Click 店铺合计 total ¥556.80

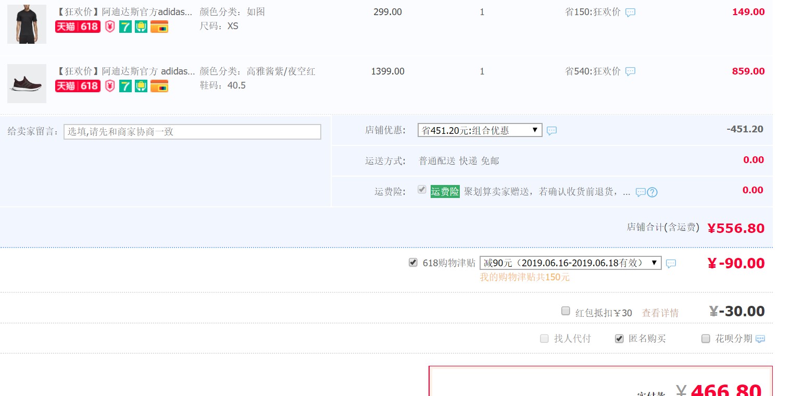pyautogui.click(x=736, y=228)
